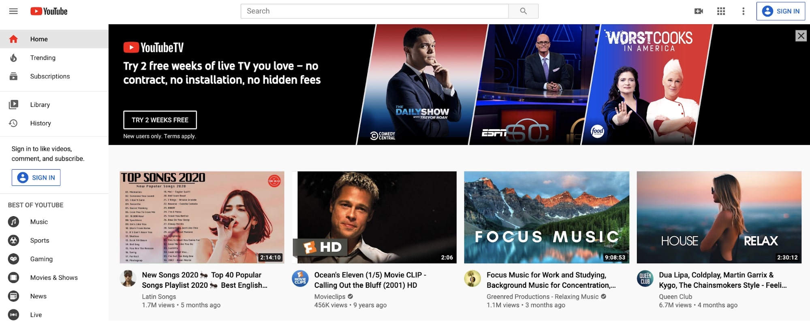
Task: Open Top Songs 2020 thumbnail
Action: point(202,217)
